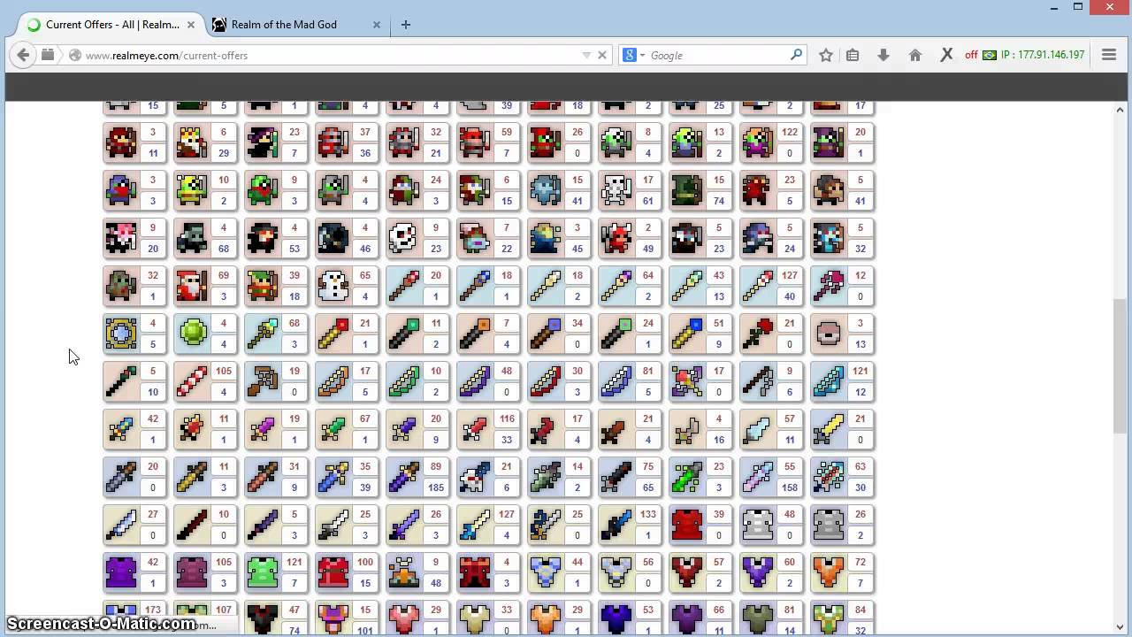Click the 116 sell offers number

click(507, 418)
